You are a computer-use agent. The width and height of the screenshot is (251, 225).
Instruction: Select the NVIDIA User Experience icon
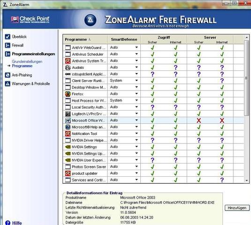68,160
